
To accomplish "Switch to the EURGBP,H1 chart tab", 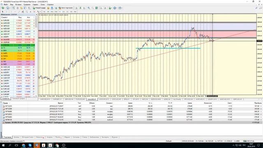I will (57, 99).
